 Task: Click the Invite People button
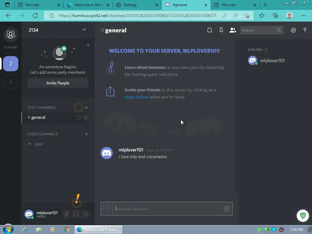click(x=58, y=83)
